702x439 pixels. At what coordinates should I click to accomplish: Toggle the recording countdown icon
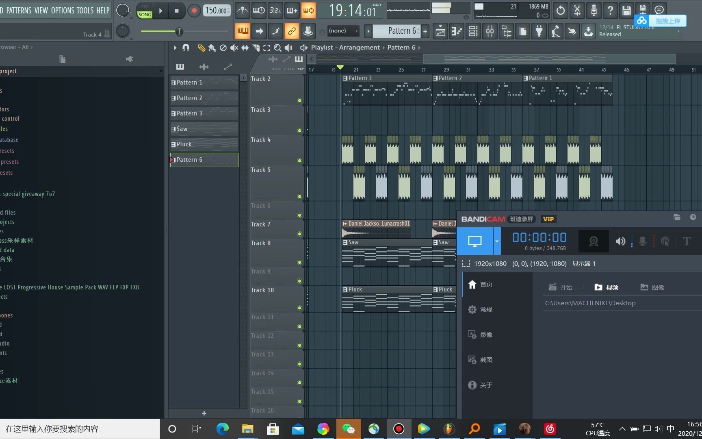coord(275,11)
